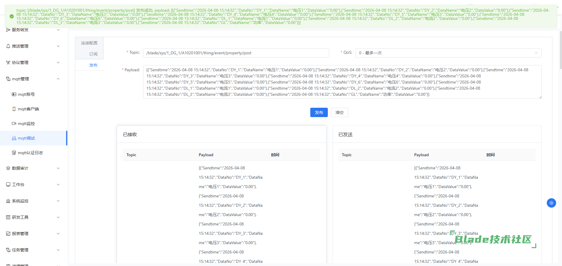Click the 推送管理 bell icon
Image resolution: width=562 pixels, height=266 pixels.
click(8, 46)
